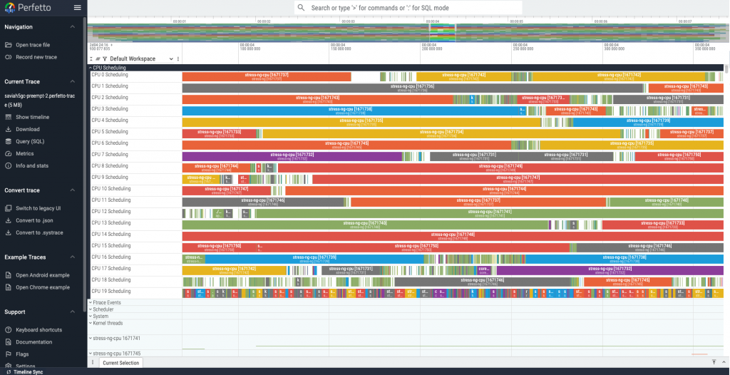The width and height of the screenshot is (730, 375).
Task: Click the Flags icon in Support
Action: tap(9, 354)
